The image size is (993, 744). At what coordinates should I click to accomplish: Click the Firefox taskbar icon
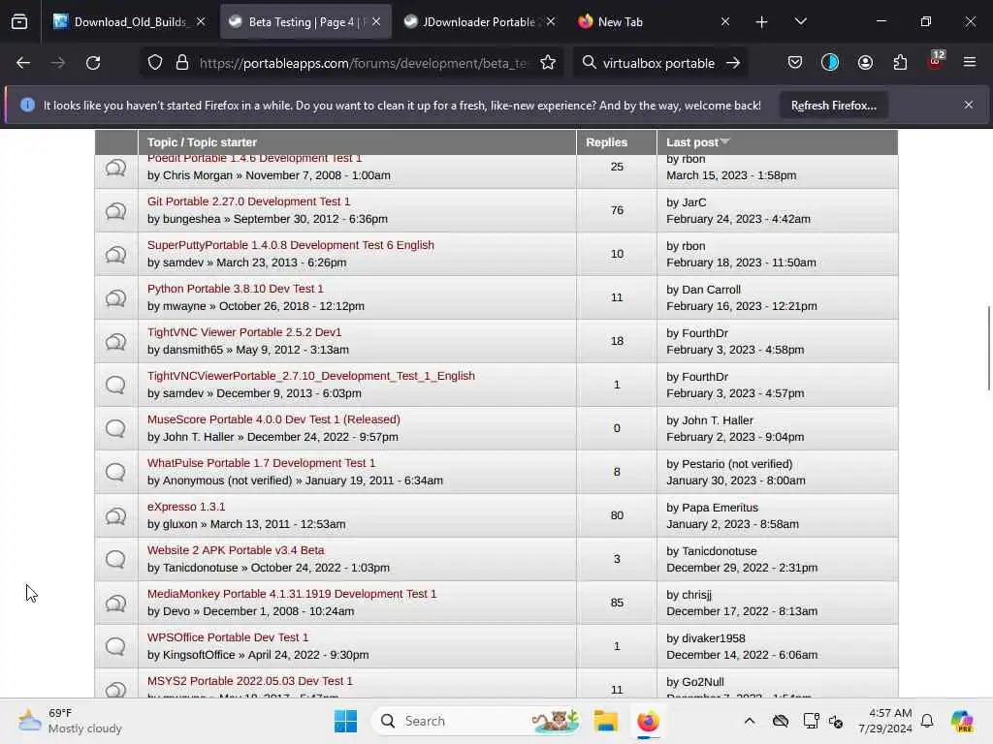coord(648,721)
